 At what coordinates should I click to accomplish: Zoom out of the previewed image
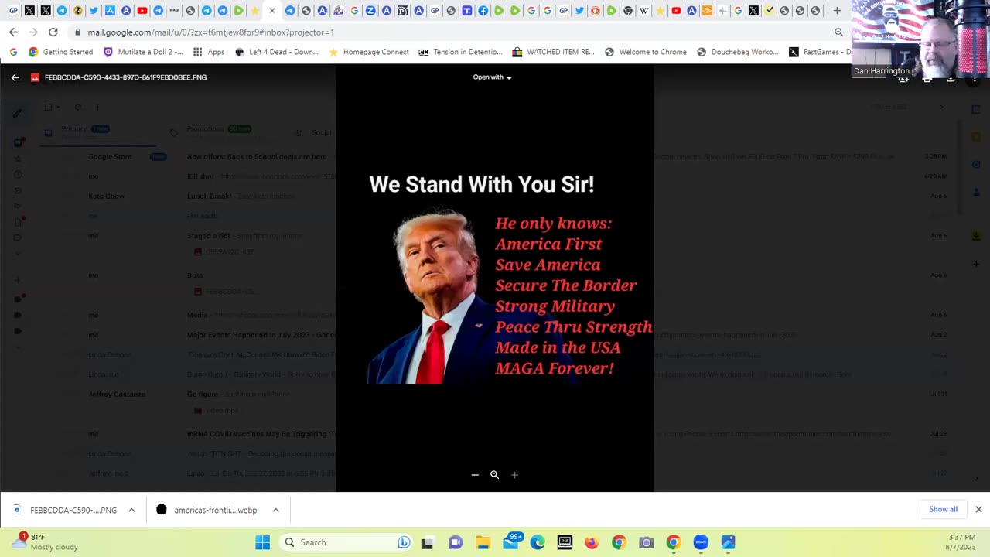click(475, 475)
